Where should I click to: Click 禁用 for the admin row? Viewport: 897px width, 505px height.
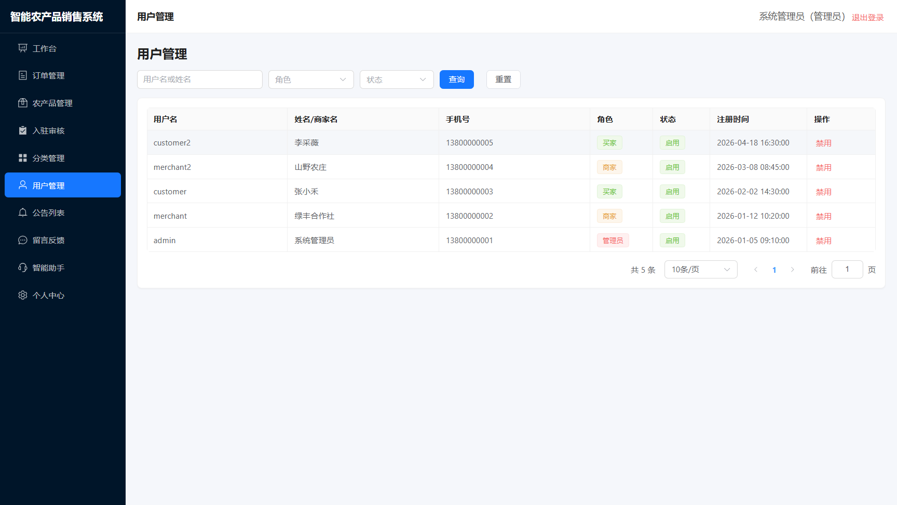pos(823,241)
